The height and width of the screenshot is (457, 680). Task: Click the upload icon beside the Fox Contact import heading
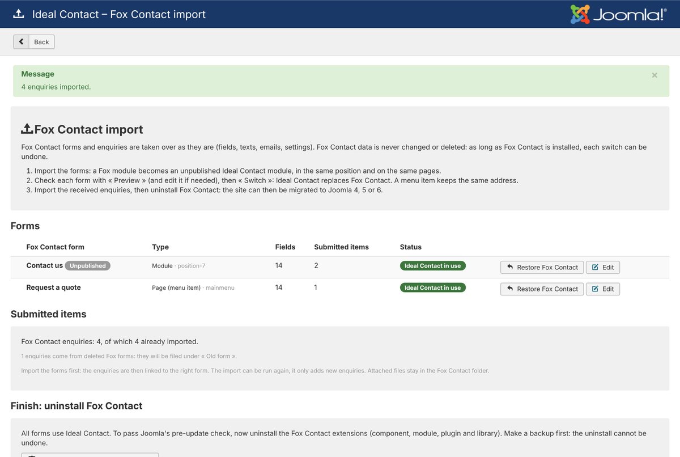tap(27, 129)
